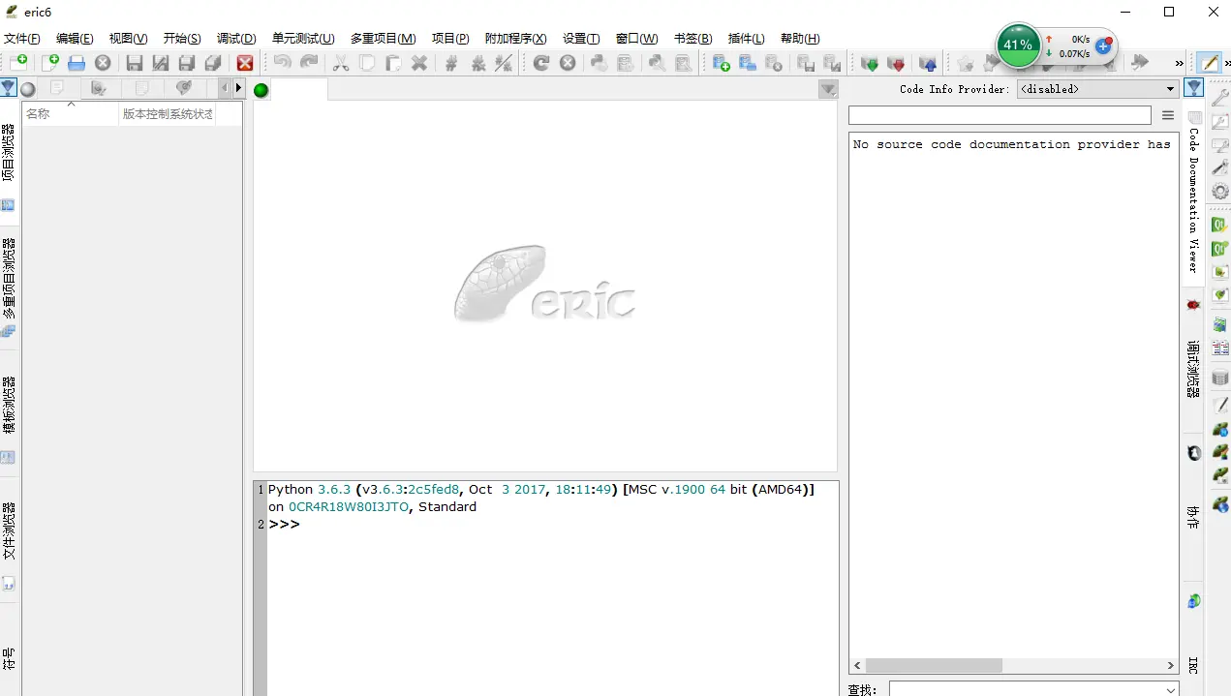Click the left-arrow to scroll project browser tabs
Image resolution: width=1231 pixels, height=696 pixels.
pos(226,88)
